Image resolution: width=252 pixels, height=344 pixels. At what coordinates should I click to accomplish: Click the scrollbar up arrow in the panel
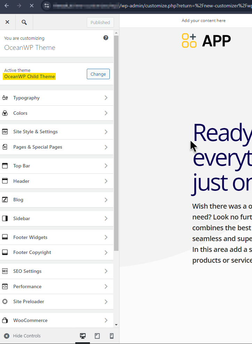coord(116,33)
